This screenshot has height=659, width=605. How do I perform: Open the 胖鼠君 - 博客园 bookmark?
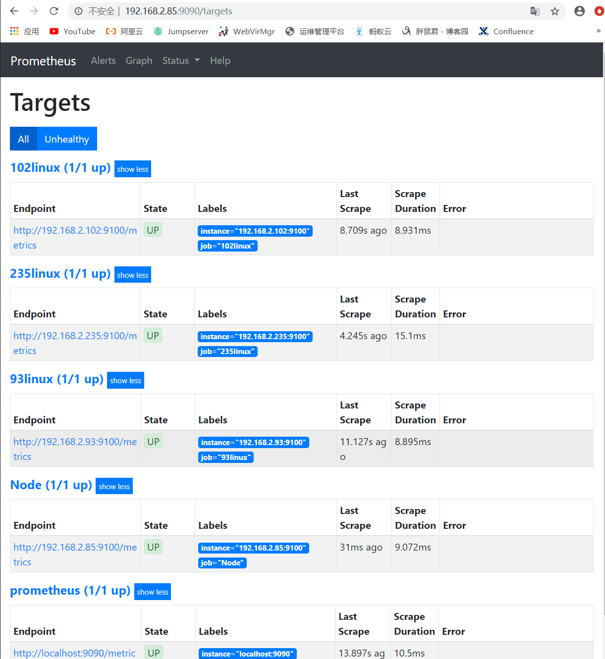(435, 31)
